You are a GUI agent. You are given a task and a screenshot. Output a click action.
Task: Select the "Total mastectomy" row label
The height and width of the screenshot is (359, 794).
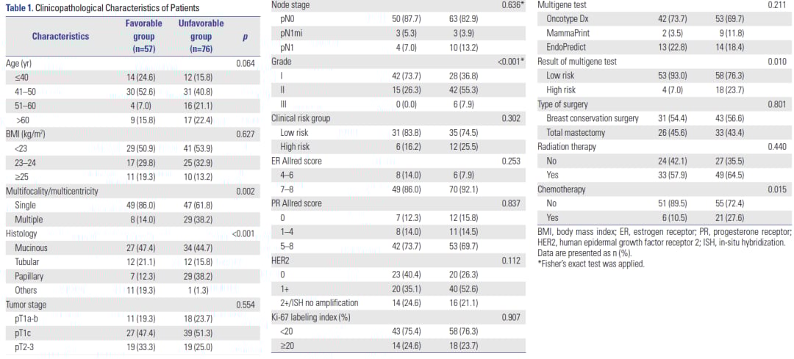576,132
